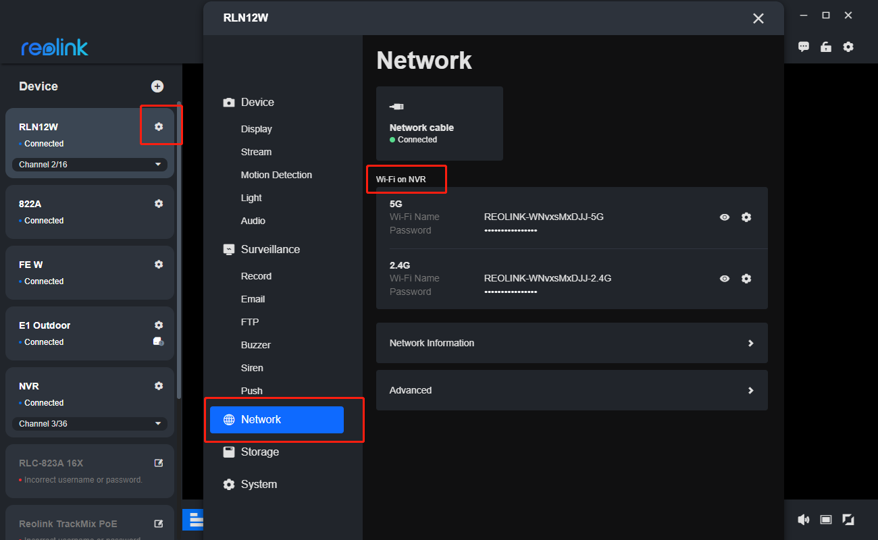Enter fullscreen with the expand icon
The height and width of the screenshot is (540, 878).
pyautogui.click(x=848, y=519)
